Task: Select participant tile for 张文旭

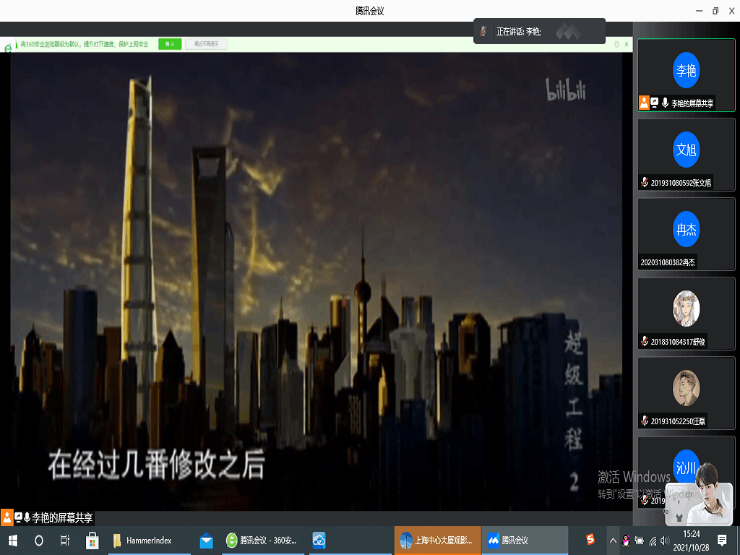Action: click(686, 154)
